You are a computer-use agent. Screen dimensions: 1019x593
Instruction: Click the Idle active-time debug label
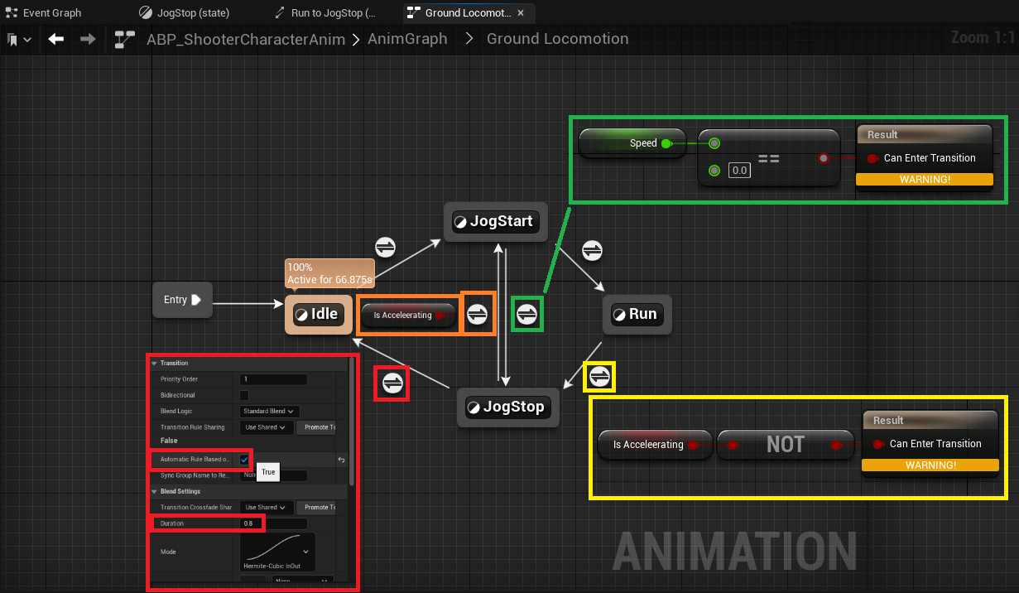coord(329,273)
